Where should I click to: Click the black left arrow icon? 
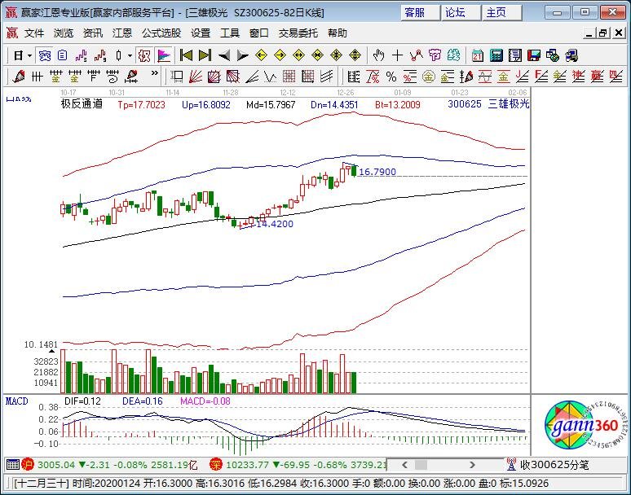tap(223, 55)
